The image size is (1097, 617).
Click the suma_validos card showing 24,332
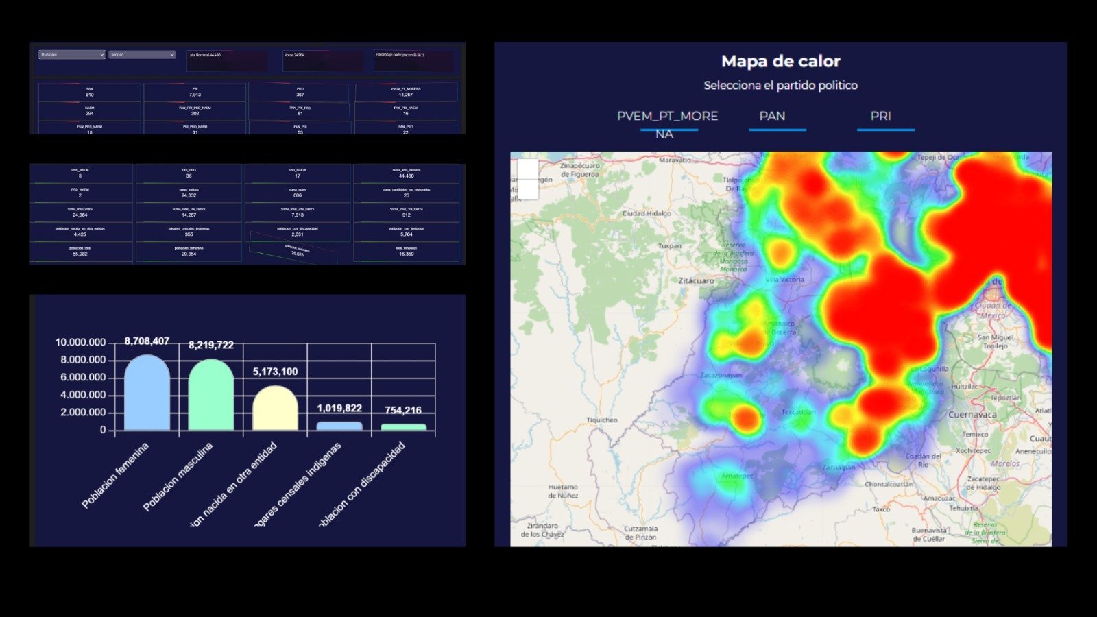189,193
